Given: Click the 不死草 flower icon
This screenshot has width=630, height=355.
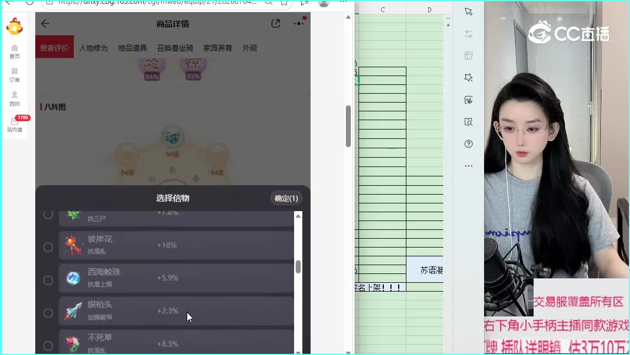Looking at the screenshot, I should point(73,344).
